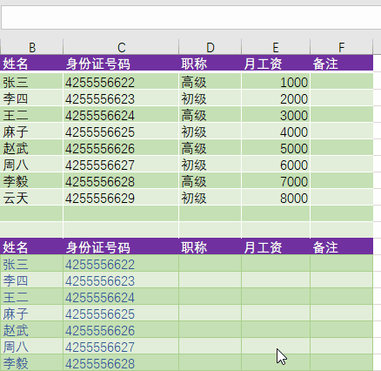Viewport: 381px width, 371px height.
Task: Select black 李四 cell in top table
Action: click(x=31, y=98)
